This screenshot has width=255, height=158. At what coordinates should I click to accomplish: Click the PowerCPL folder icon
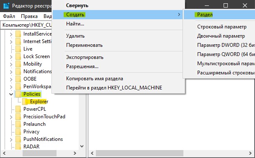pyautogui.click(x=18, y=109)
